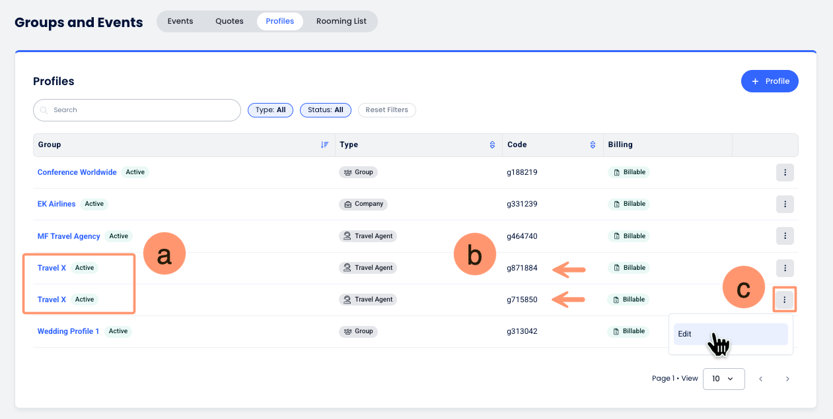
Task: Open the three-dot menu for Conference Worldwide
Action: (x=784, y=172)
